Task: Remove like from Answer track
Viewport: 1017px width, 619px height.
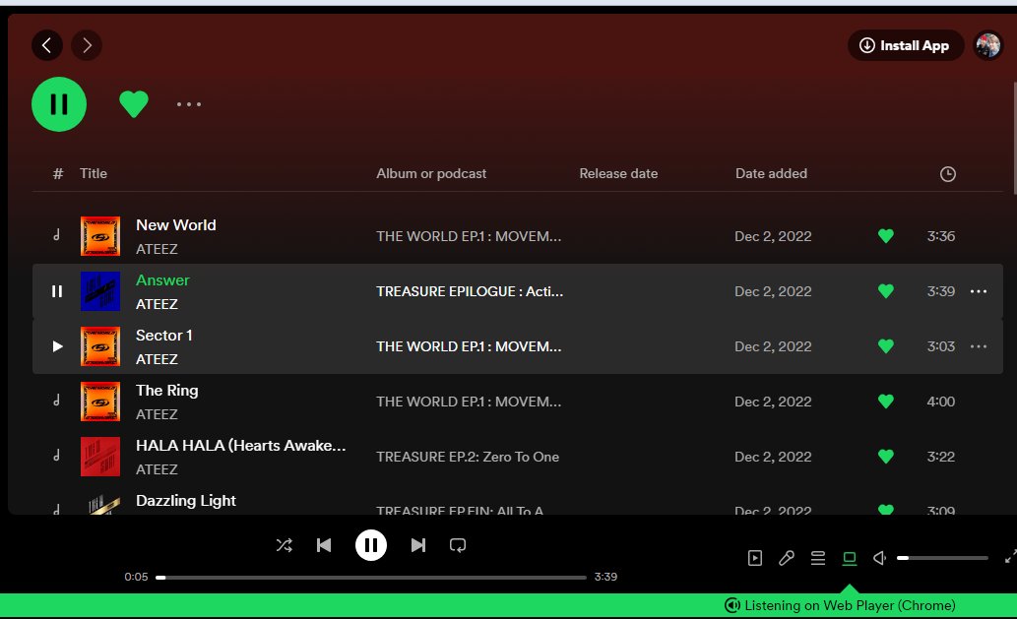Action: pos(885,291)
